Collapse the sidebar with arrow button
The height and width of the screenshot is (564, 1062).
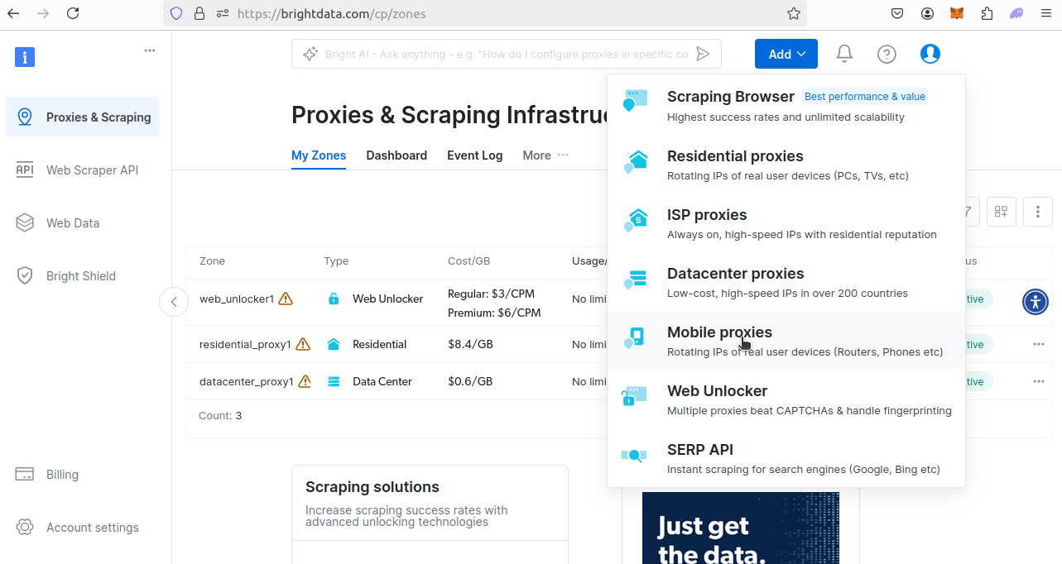coord(174,302)
